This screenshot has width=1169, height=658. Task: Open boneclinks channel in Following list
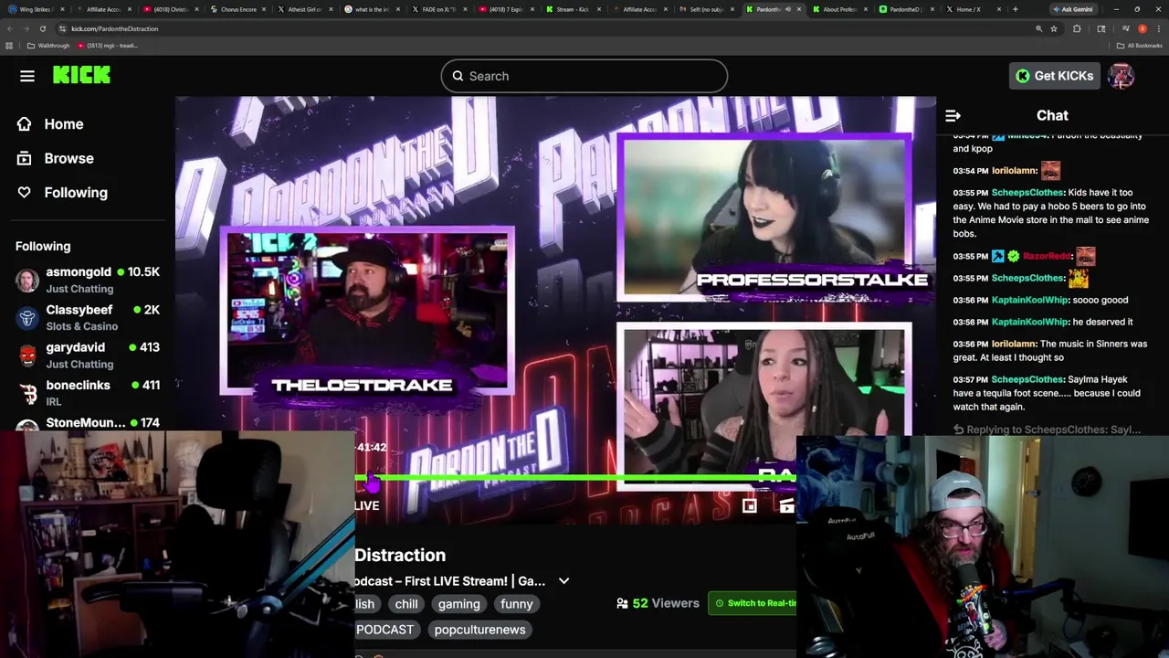pos(88,393)
